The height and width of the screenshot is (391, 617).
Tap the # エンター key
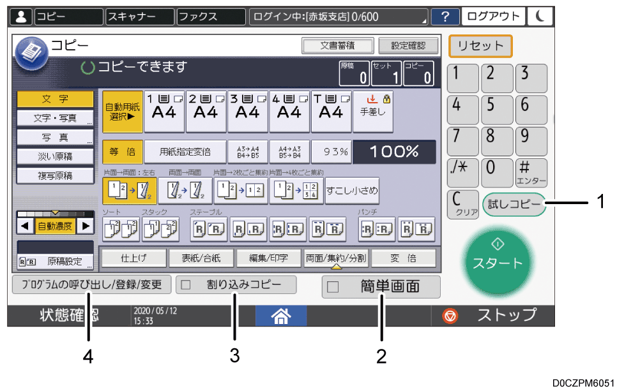point(531,172)
